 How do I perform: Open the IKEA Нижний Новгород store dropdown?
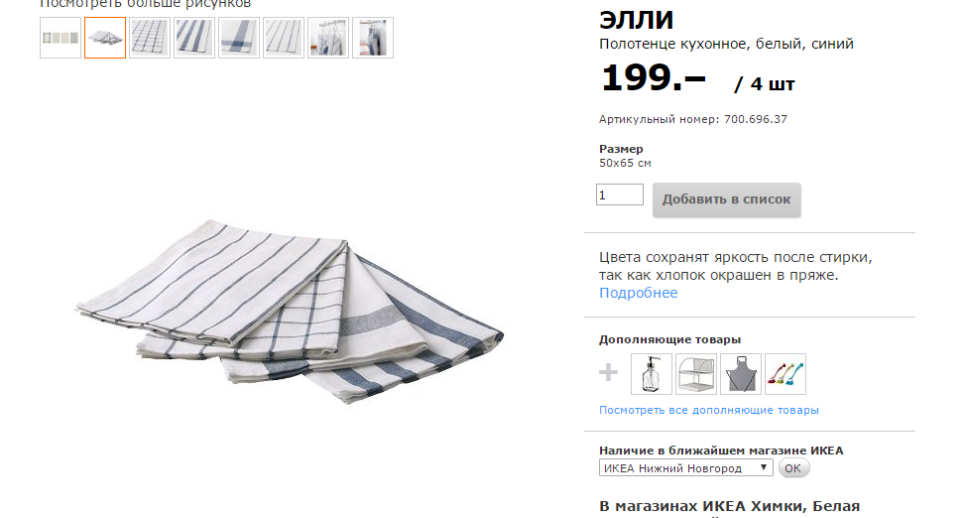coord(685,468)
